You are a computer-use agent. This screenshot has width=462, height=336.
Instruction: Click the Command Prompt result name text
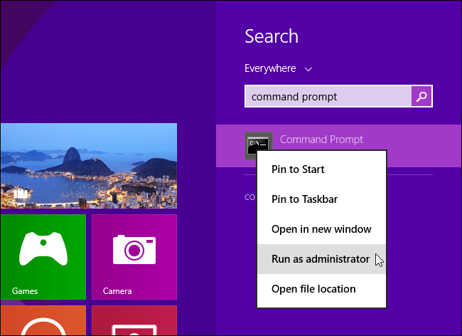click(321, 140)
